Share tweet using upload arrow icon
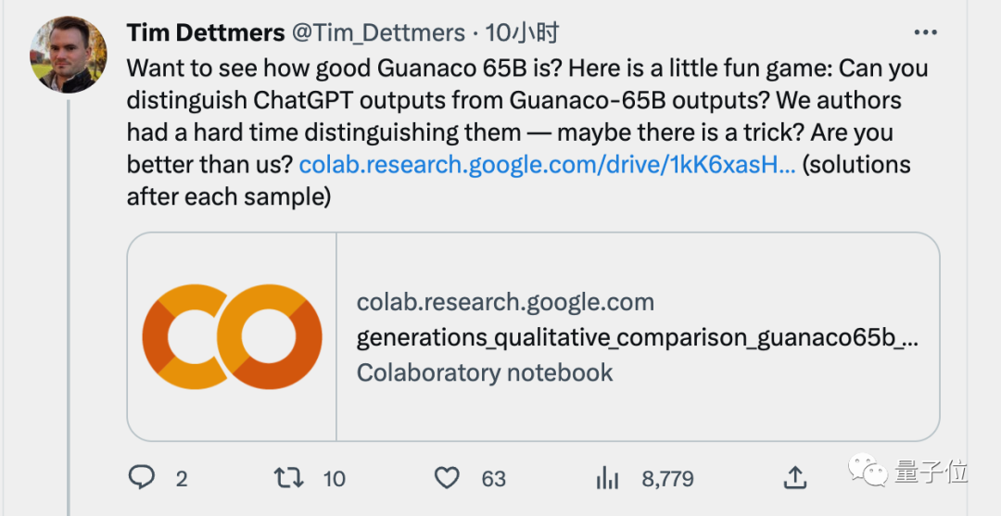This screenshot has height=516, width=1001. click(794, 477)
